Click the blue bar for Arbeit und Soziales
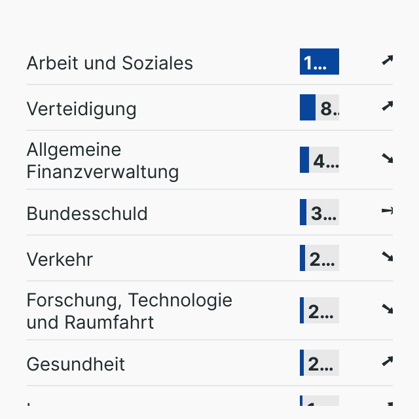The height and width of the screenshot is (419, 419). [x=319, y=62]
